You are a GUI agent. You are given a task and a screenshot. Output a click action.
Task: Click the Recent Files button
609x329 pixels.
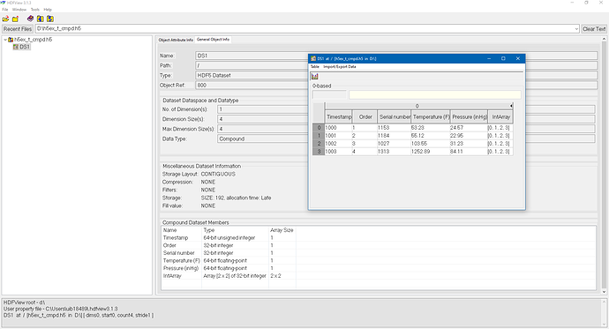click(x=18, y=29)
